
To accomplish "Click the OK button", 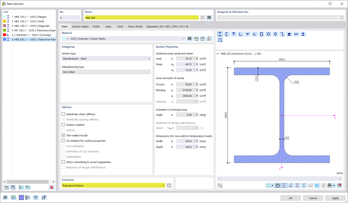I will pos(290,198).
